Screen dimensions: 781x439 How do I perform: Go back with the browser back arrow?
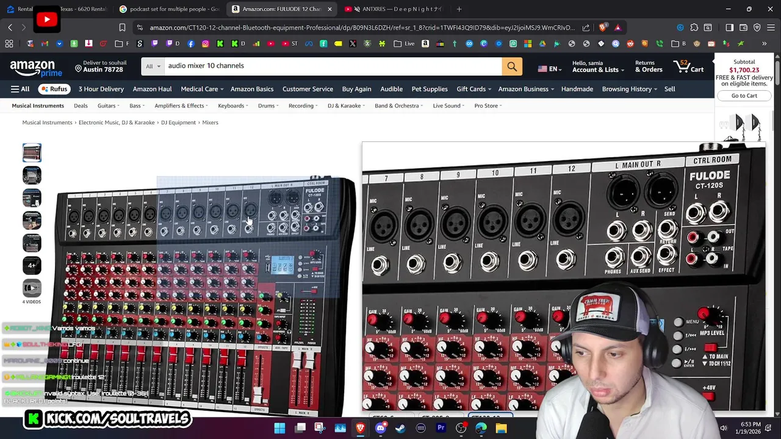point(10,27)
